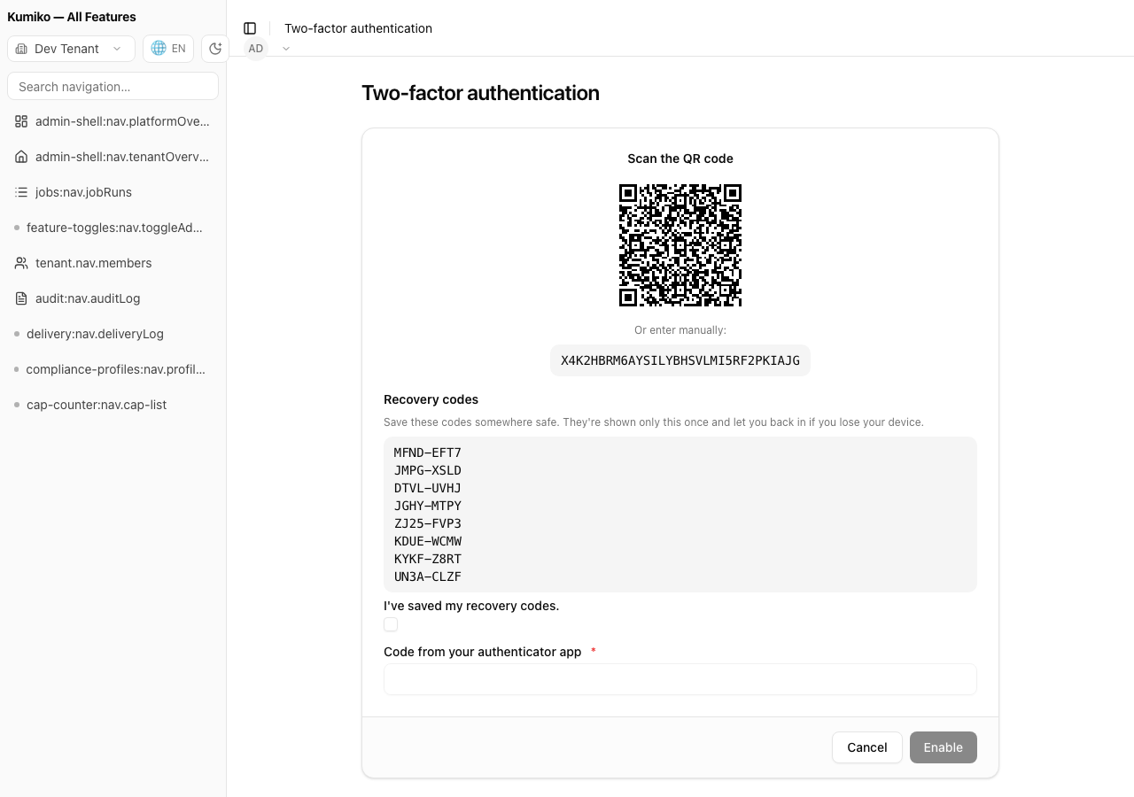Open compliance-profiles:nav.profiles nav item
Screen dimensions: 1134x797
(113, 369)
